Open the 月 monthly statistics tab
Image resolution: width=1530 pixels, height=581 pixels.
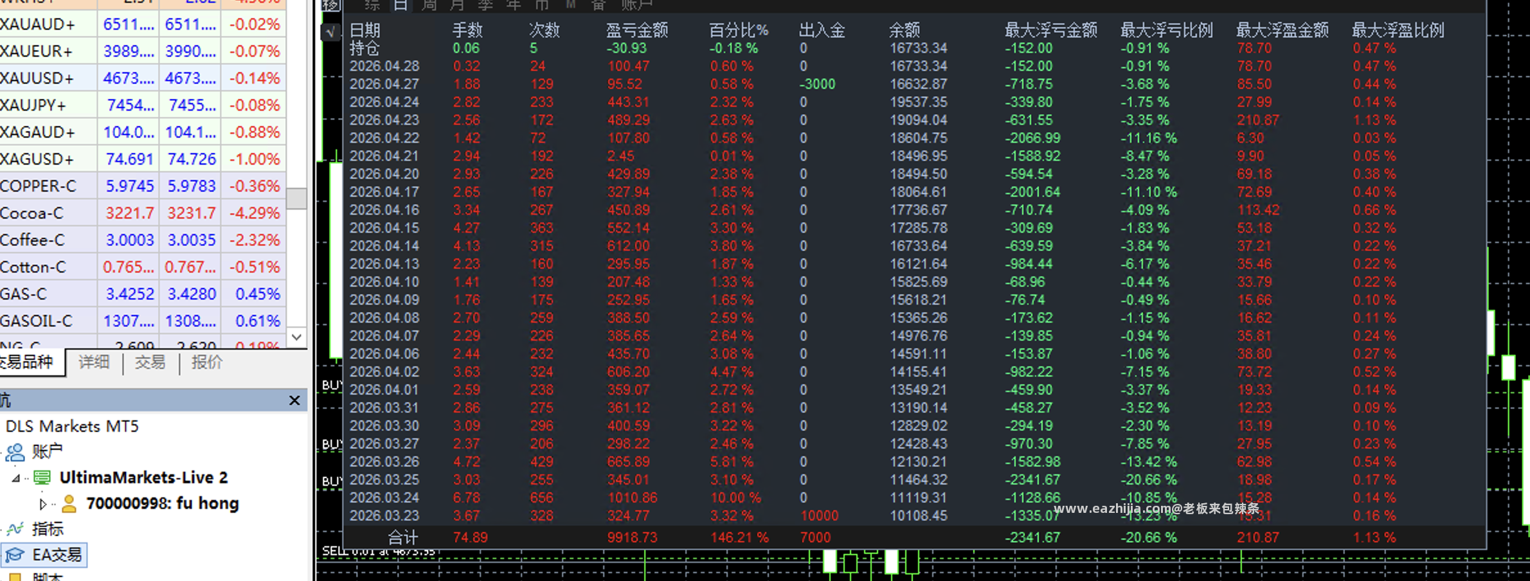[x=457, y=6]
